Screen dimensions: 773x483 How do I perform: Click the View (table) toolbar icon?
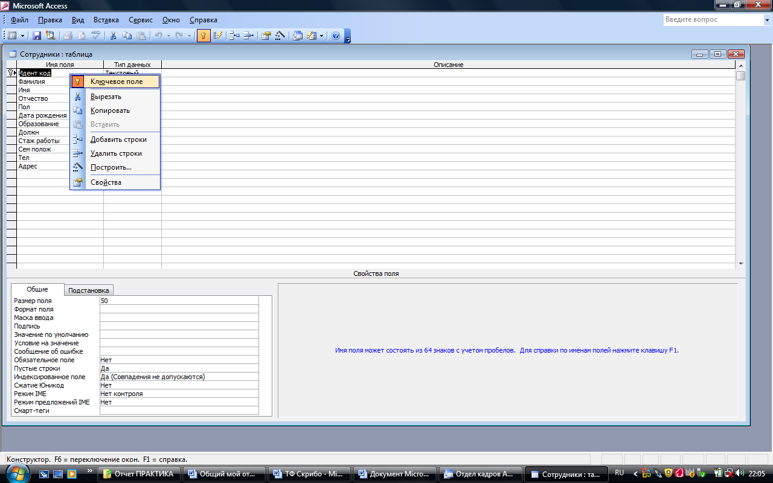tap(12, 36)
